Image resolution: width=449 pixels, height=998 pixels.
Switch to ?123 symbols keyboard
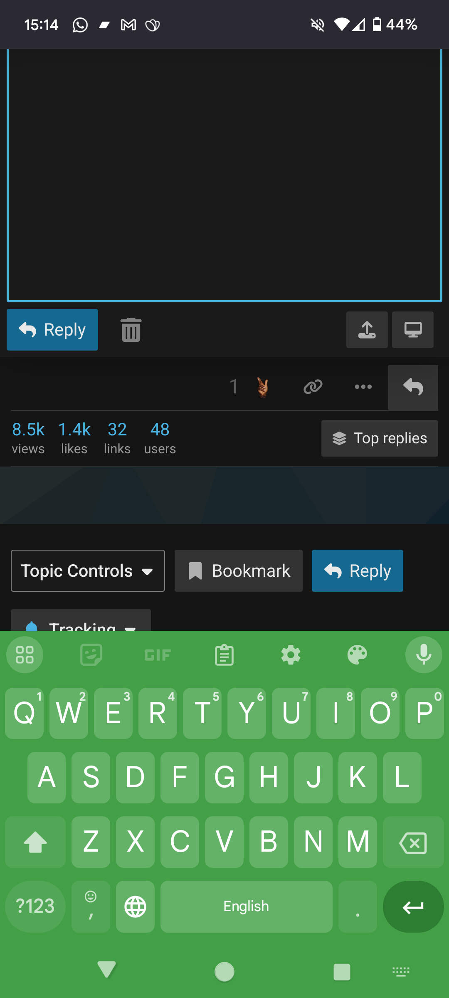(x=35, y=907)
